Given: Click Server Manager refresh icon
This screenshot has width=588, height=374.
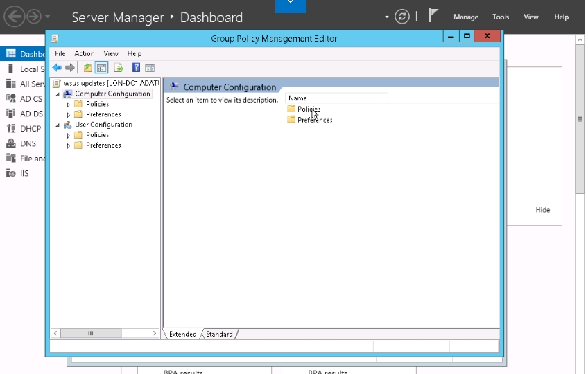Looking at the screenshot, I should point(402,17).
